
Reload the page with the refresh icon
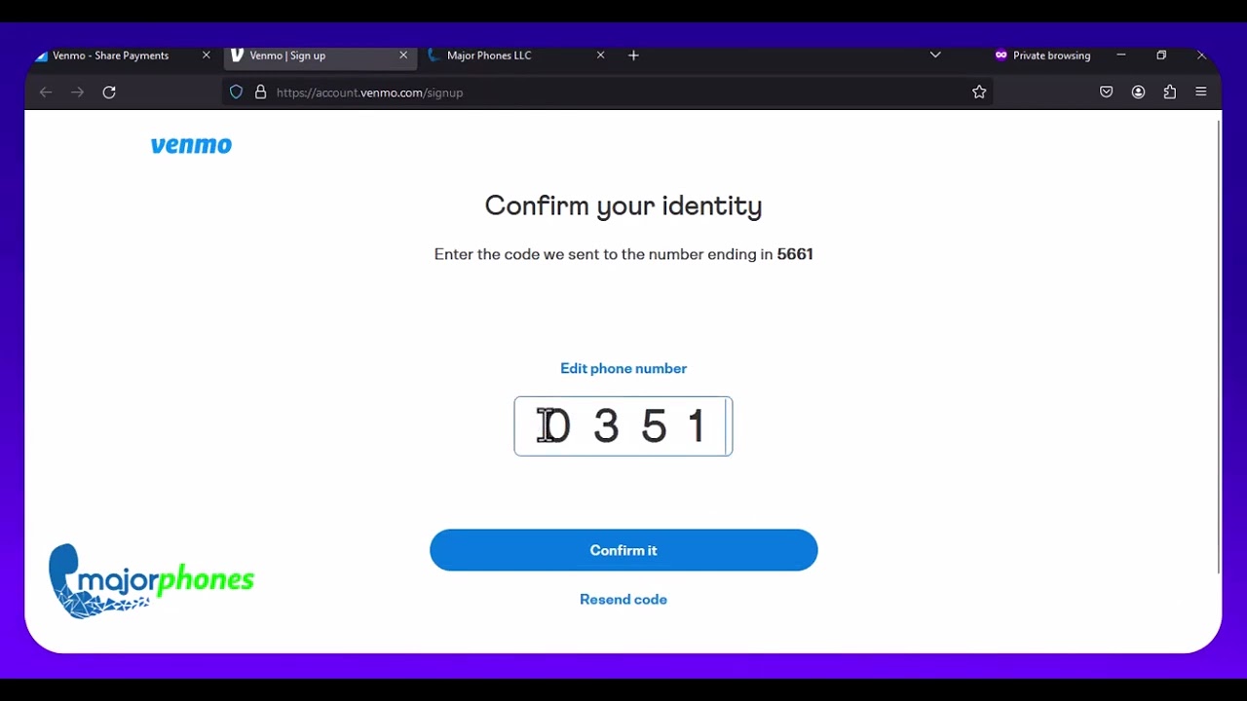click(109, 92)
